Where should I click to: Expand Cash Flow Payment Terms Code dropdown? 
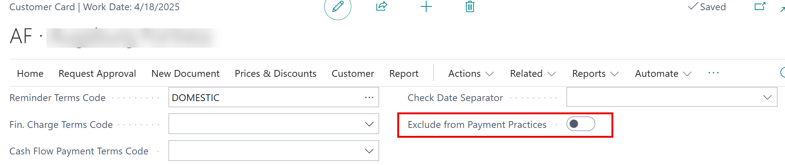(x=369, y=151)
